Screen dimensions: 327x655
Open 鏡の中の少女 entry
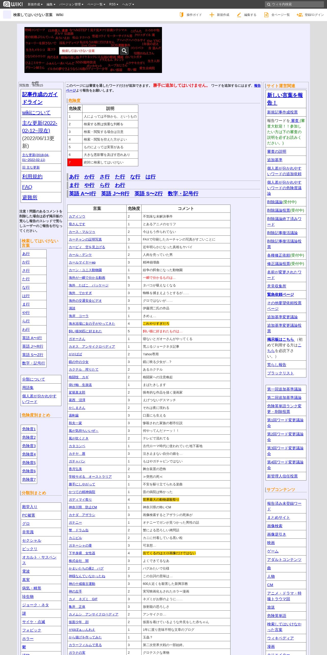[79, 362]
